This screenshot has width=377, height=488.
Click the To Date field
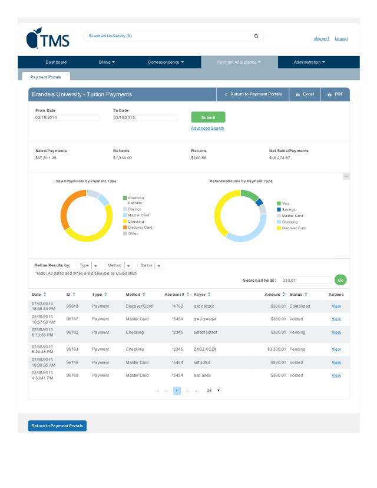[x=145, y=118]
